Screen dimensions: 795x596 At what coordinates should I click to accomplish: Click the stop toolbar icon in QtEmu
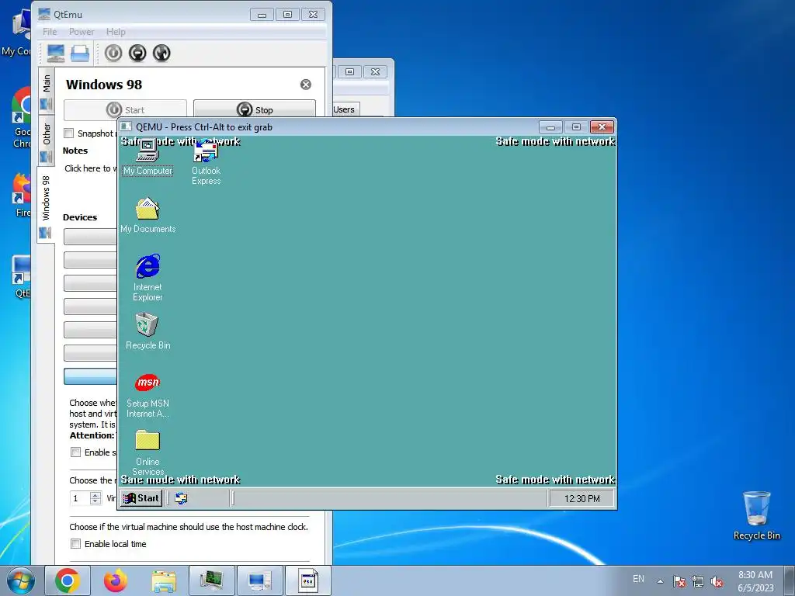click(x=137, y=54)
